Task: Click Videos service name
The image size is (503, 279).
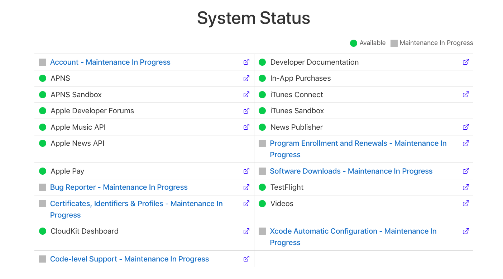Action: tap(282, 204)
